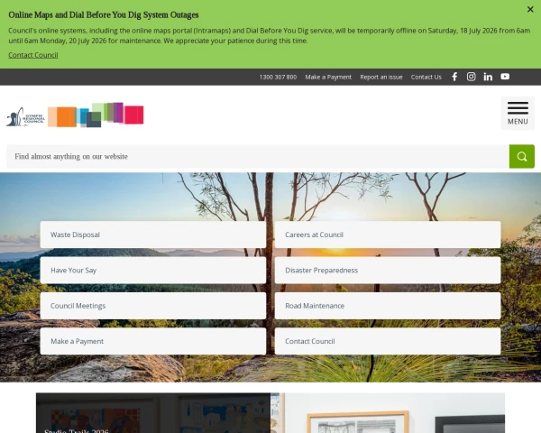Viewport: 541px width, 433px height.
Task: Visit the council Facebook page icon
Action: click(x=454, y=77)
